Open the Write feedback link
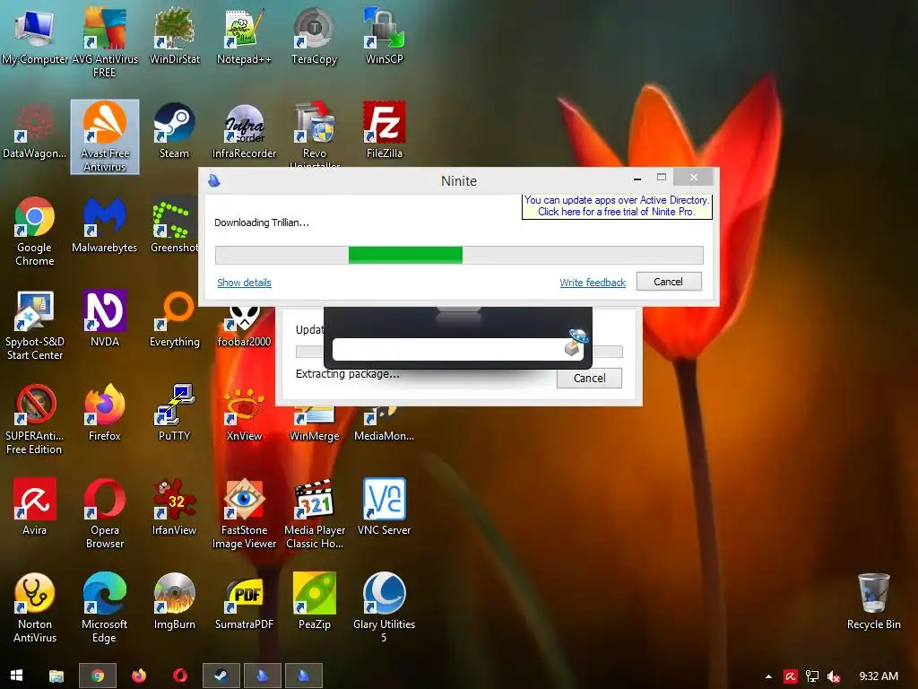 coord(593,283)
